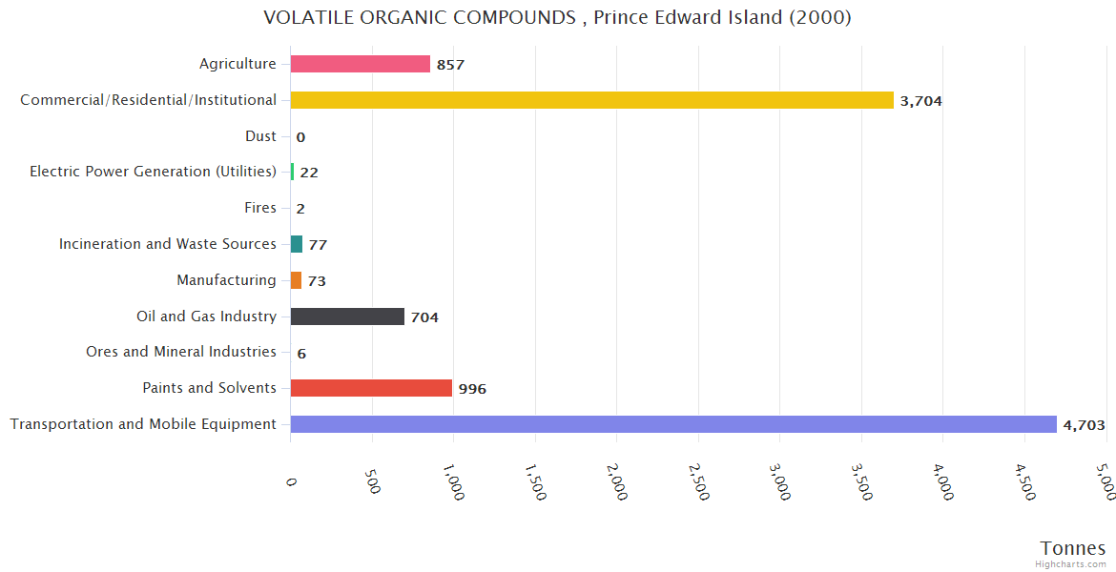
Task: Click the red Paints and Solvents bar
Action: point(371,388)
